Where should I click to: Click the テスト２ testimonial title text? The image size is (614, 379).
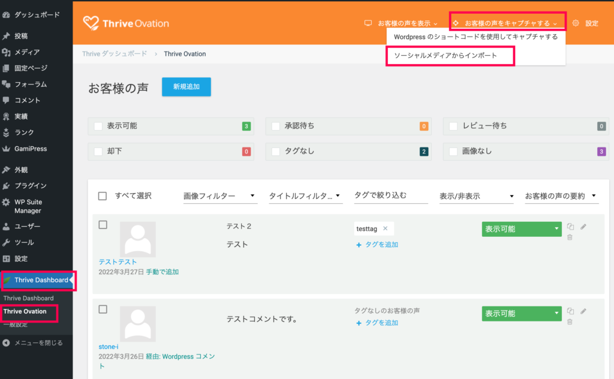click(x=239, y=226)
